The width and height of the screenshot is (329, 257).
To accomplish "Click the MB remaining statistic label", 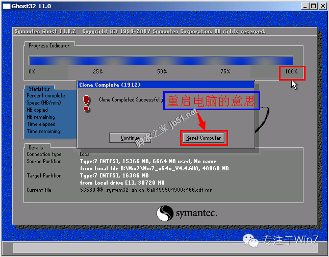I will (x=41, y=117).
